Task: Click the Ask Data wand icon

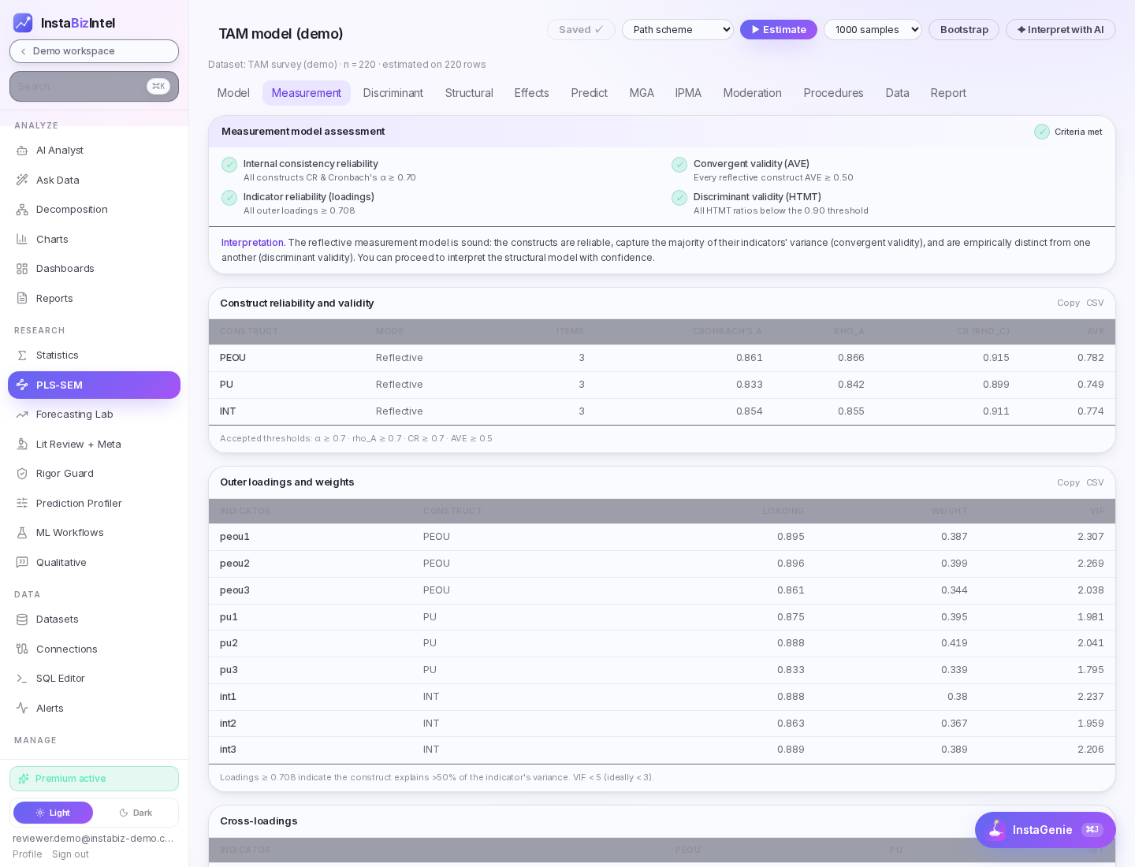Action: 22,180
